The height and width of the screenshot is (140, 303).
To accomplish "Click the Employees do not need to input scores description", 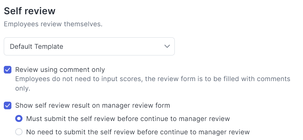I will tap(153, 79).
